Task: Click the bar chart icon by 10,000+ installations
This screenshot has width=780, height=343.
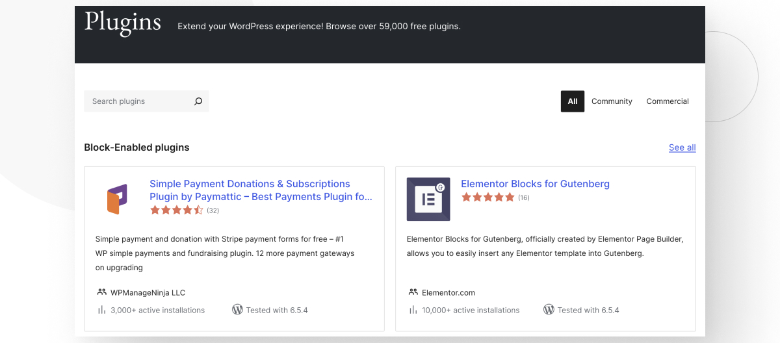Action: (x=413, y=310)
